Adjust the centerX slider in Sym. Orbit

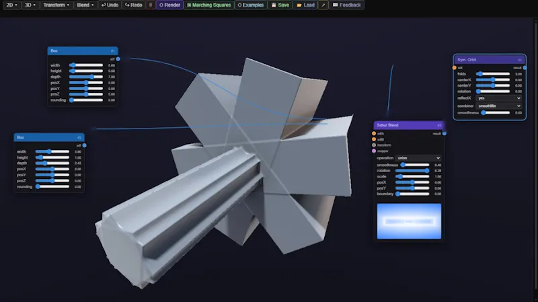[x=493, y=80]
